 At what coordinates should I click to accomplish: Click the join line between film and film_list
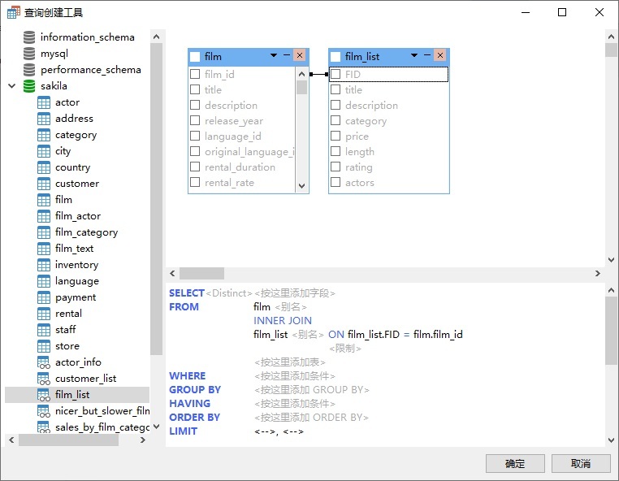[x=319, y=74]
